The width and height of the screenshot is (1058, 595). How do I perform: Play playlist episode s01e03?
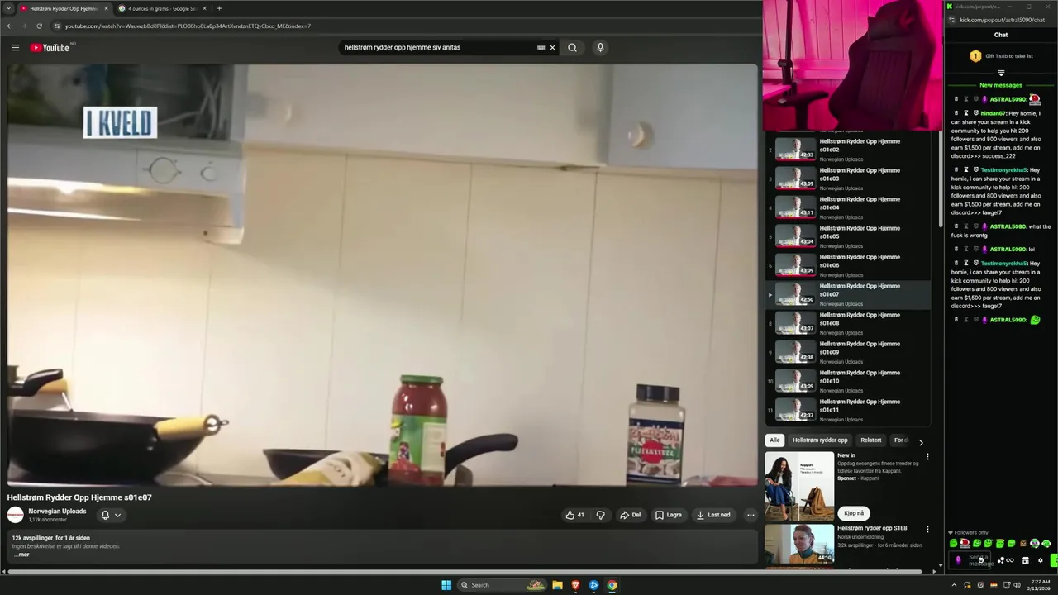[x=848, y=178]
